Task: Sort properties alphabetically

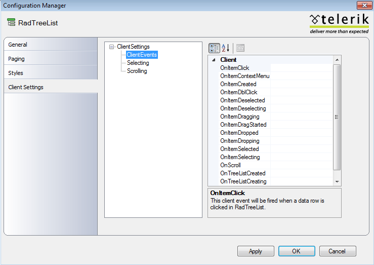Action: 225,48
